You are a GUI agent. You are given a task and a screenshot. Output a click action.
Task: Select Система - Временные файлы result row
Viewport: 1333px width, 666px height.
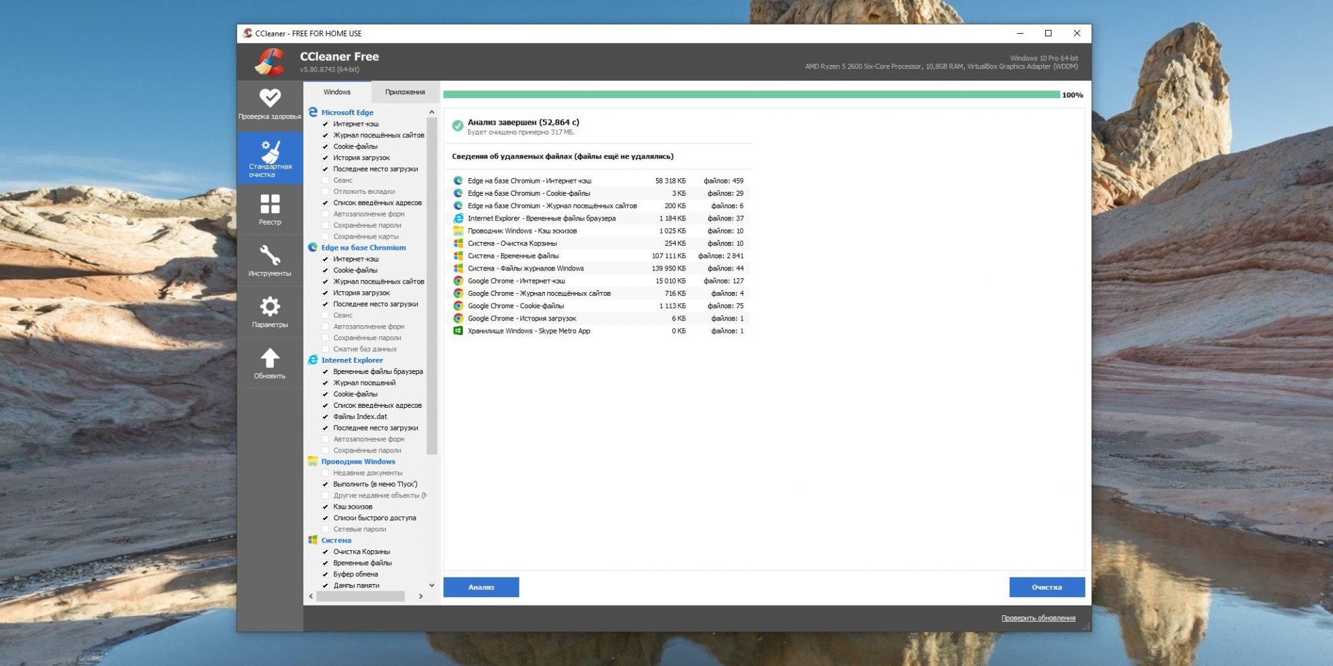click(599, 256)
